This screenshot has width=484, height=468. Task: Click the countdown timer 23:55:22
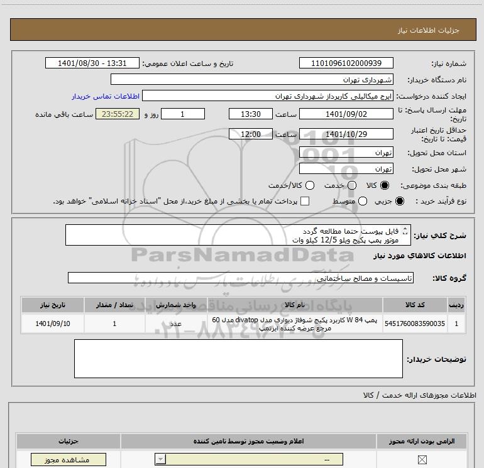coord(118,114)
